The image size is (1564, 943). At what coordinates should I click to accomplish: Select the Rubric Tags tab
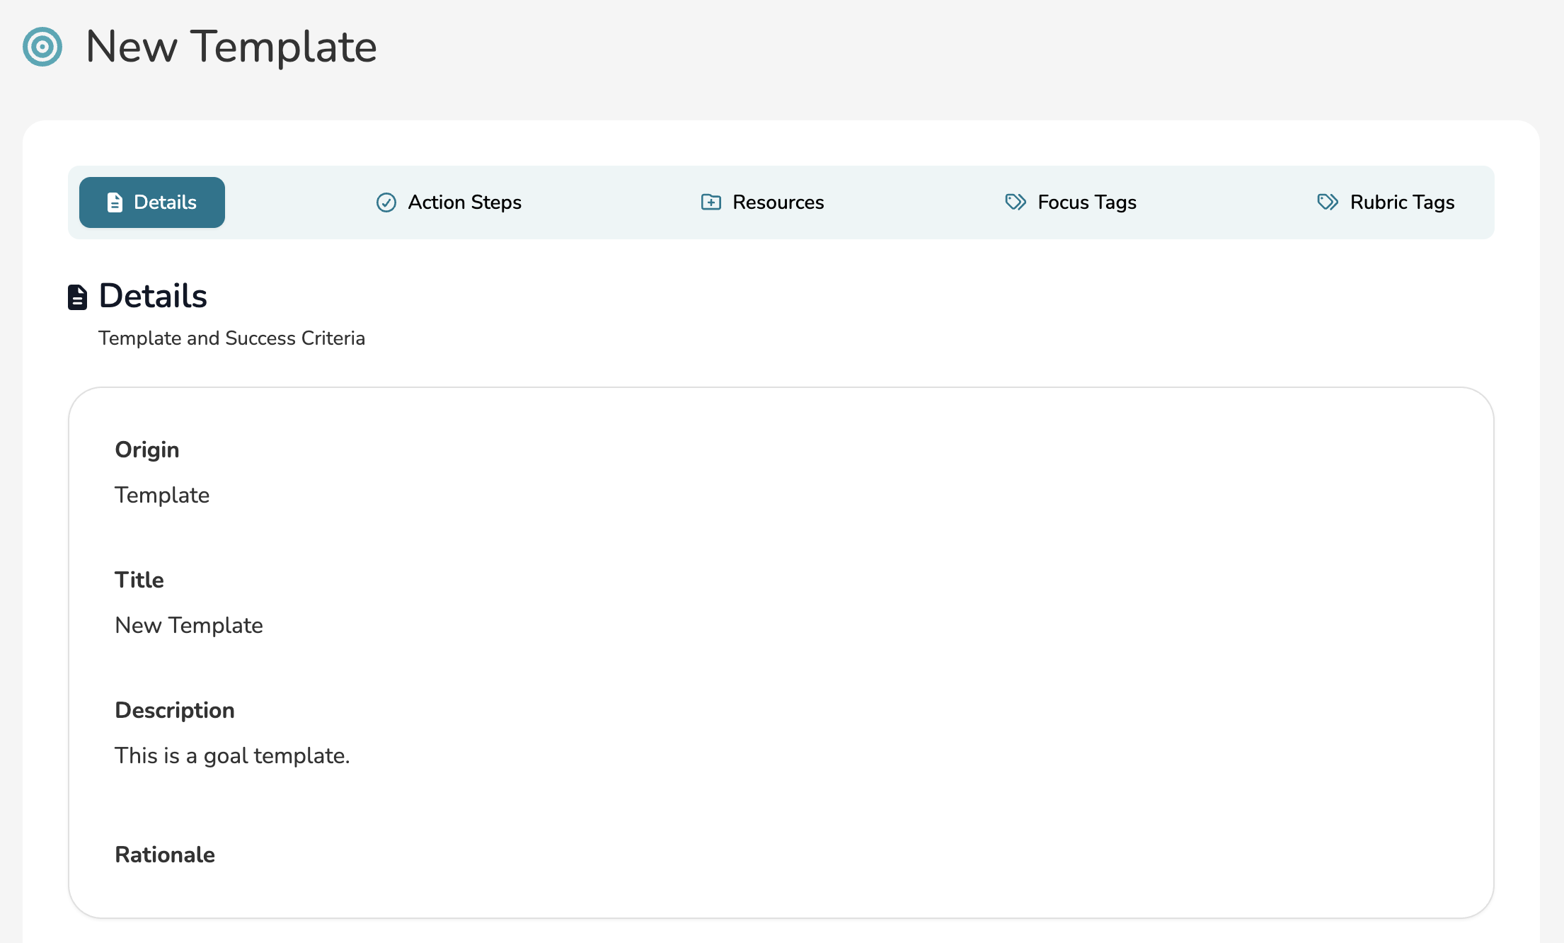1401,202
